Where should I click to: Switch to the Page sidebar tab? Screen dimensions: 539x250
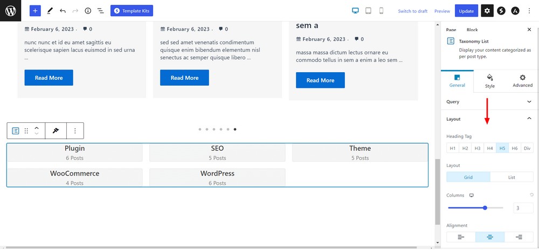pos(451,30)
